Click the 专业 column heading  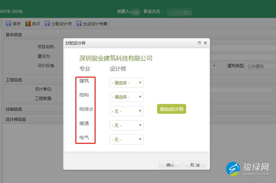pos(85,69)
